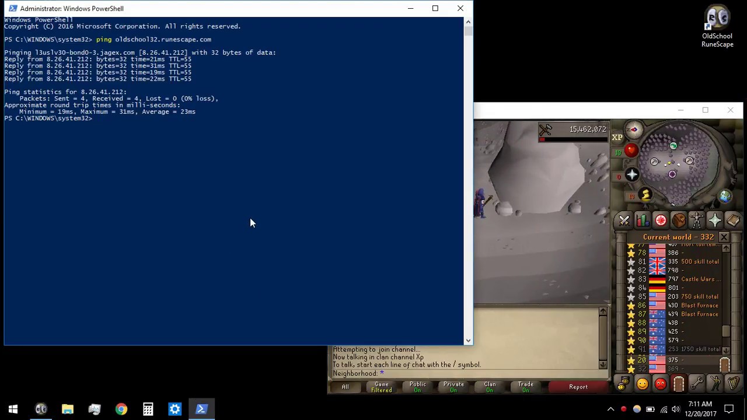Screen dimensions: 747x420
Task: Open the Magic spellbook tab
Action: pyautogui.click(x=733, y=220)
